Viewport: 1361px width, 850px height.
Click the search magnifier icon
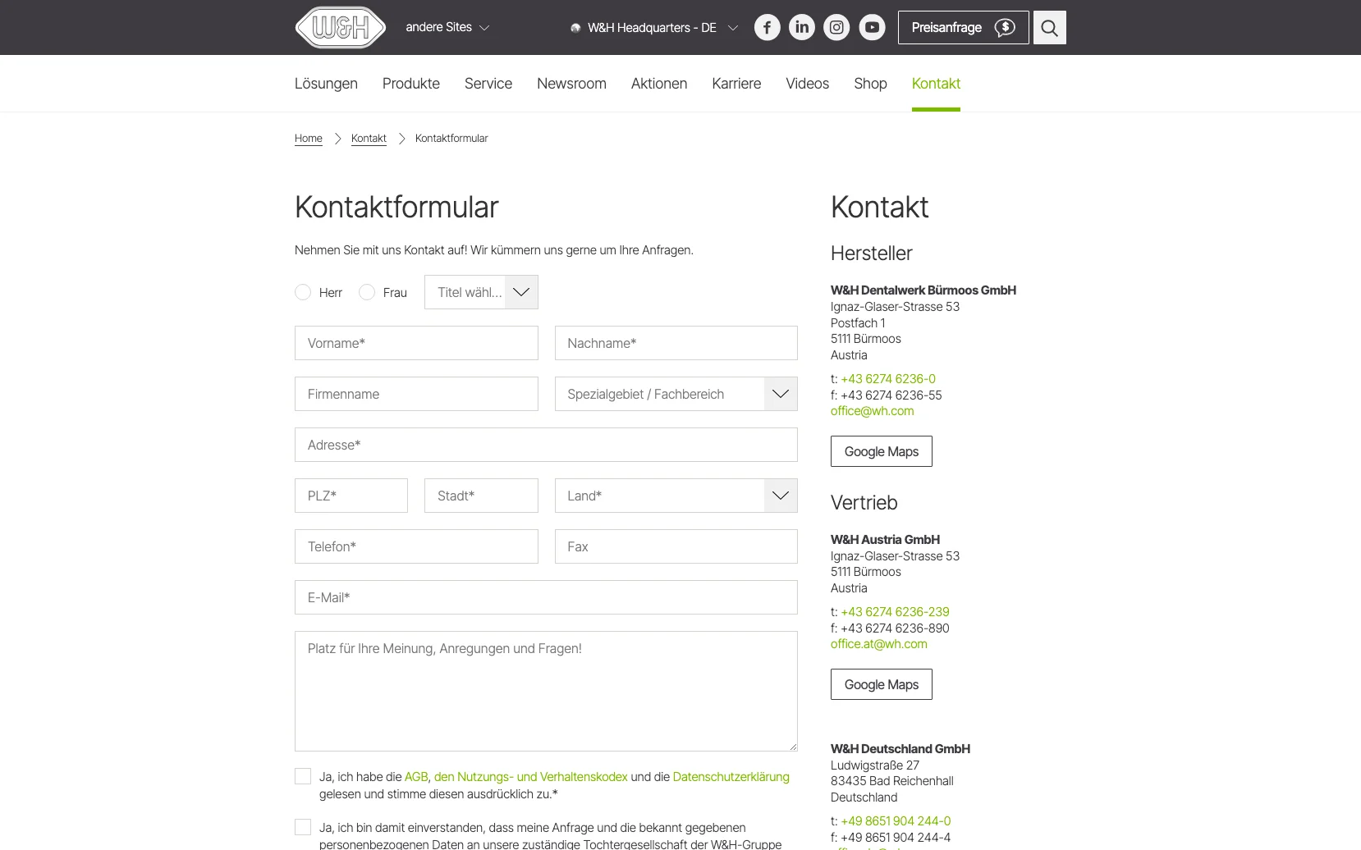[1049, 27]
